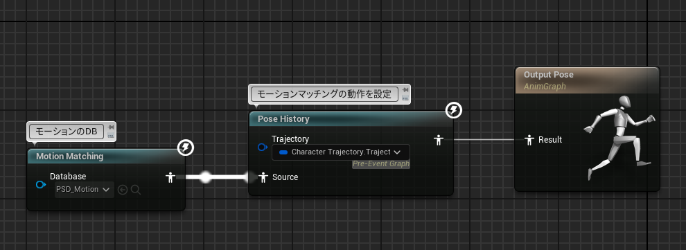Open the PSD_Motion database dropdown

(85, 190)
